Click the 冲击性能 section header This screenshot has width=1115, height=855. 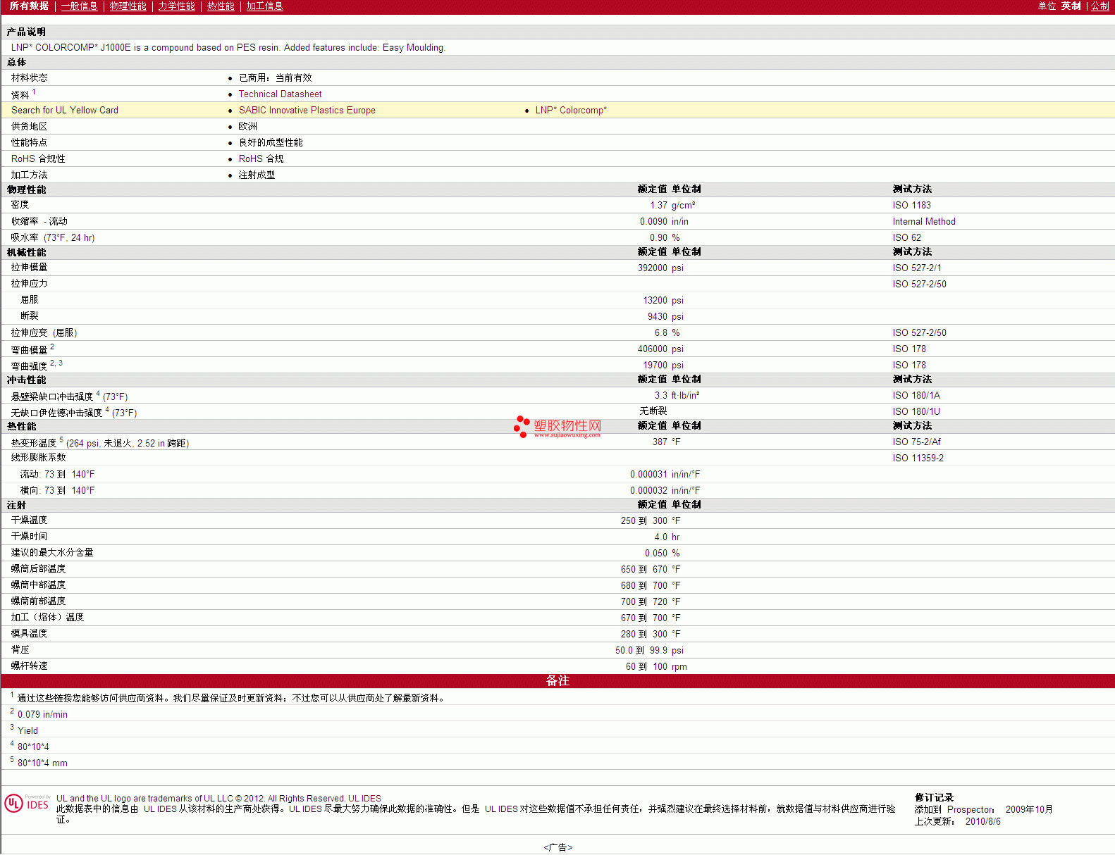[26, 380]
